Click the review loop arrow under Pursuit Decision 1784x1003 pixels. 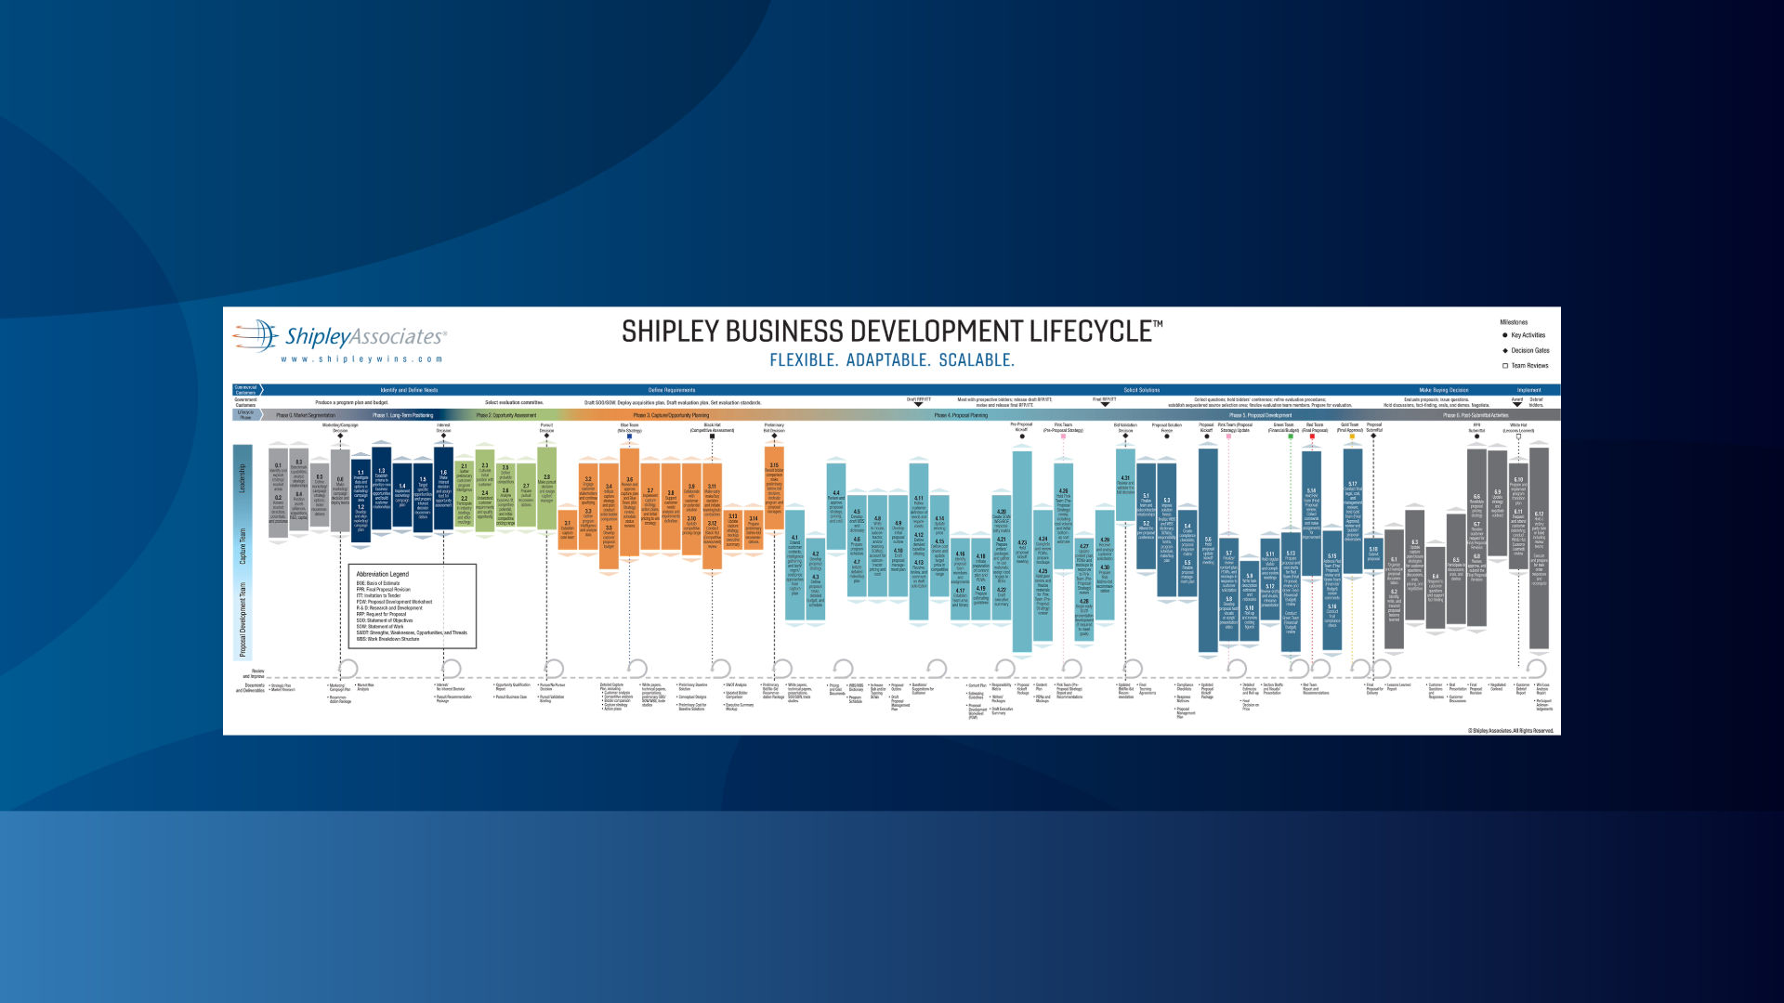click(555, 668)
